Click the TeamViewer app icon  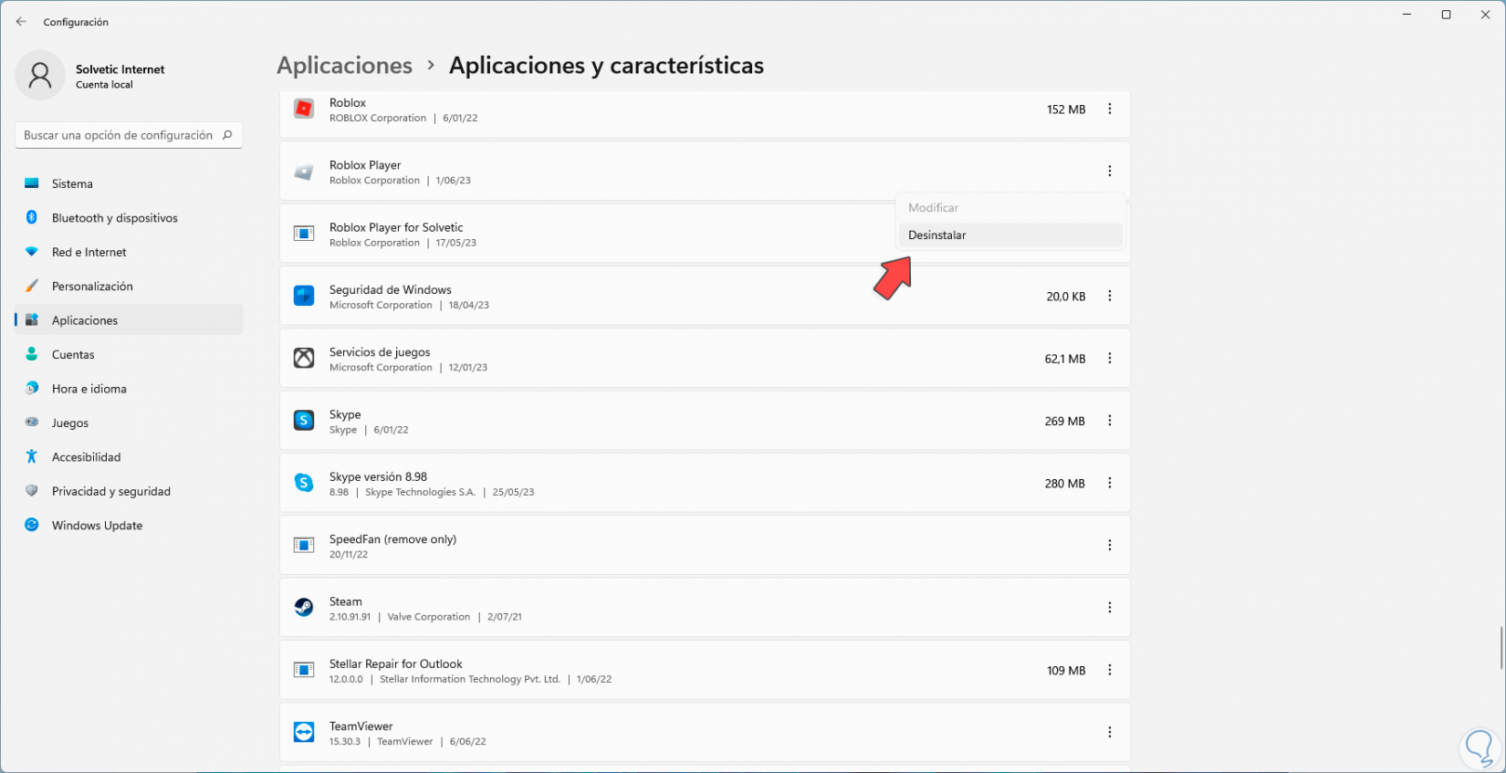tap(304, 732)
